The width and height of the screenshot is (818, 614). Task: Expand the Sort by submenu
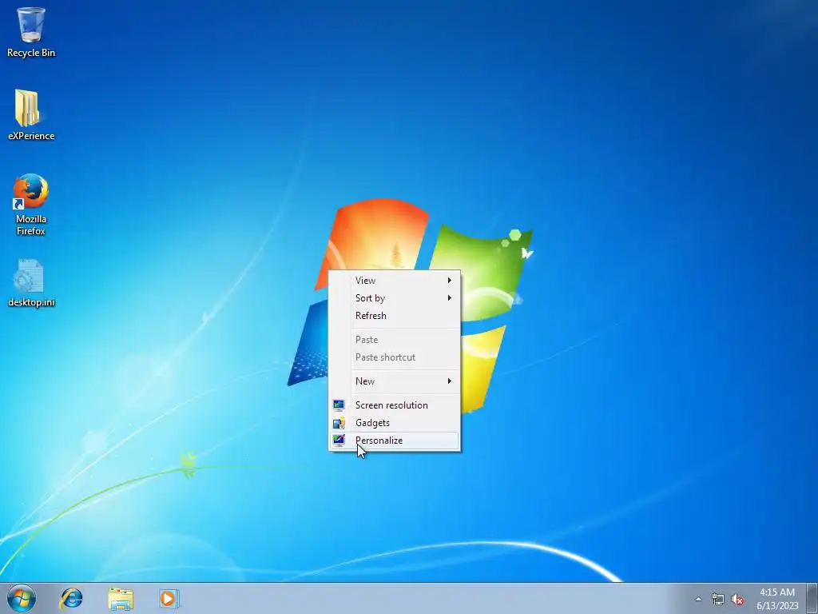tap(395, 298)
